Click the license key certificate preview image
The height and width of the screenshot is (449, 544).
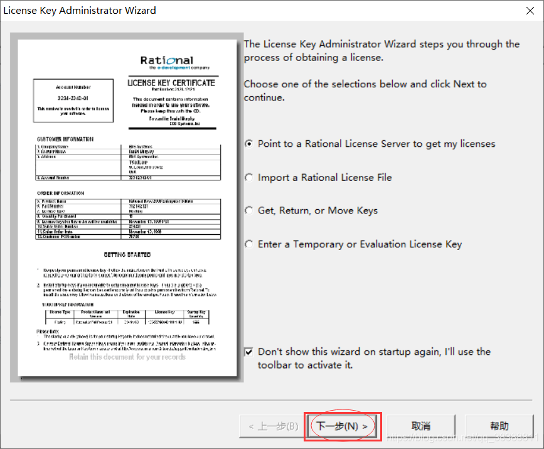127,208
